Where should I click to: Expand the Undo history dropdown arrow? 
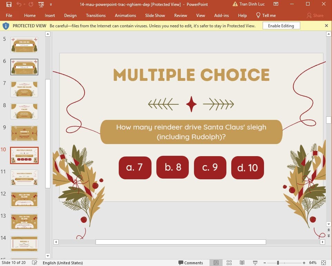(x=24, y=4)
